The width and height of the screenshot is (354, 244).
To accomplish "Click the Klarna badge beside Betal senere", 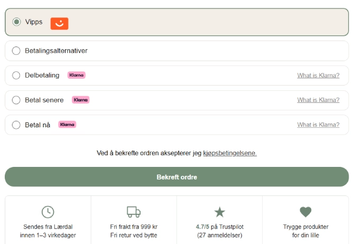I will (81, 100).
